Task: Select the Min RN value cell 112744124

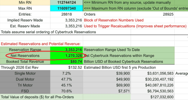Action: pyautogui.click(x=66, y=3)
